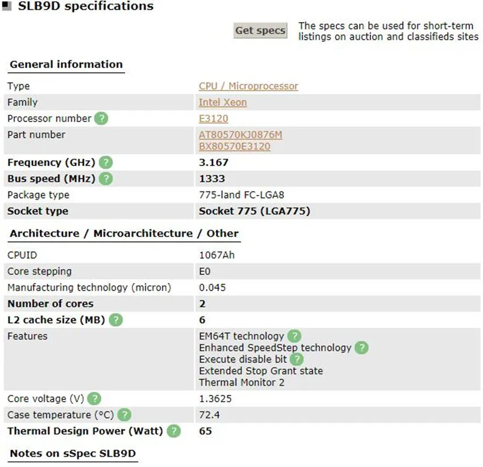Click the General information heading
This screenshot has height=467, width=483.
[x=66, y=64]
